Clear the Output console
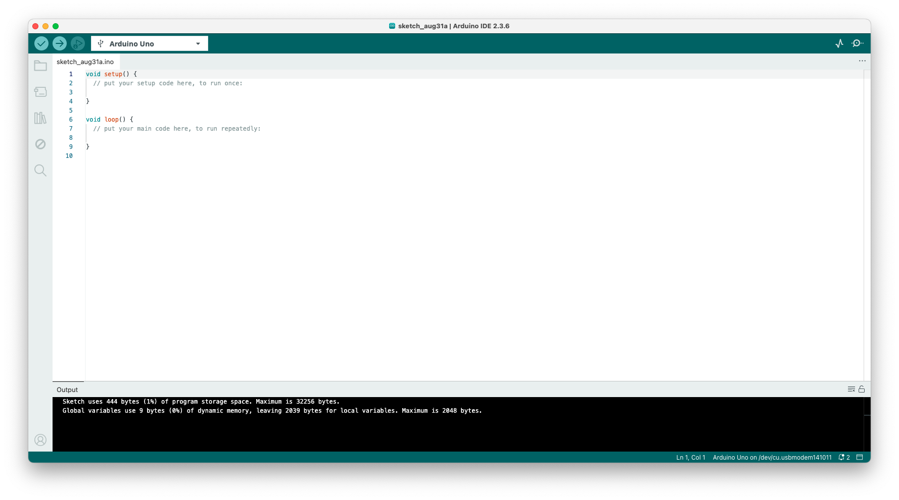Viewport: 899px width, 500px height. (850, 389)
